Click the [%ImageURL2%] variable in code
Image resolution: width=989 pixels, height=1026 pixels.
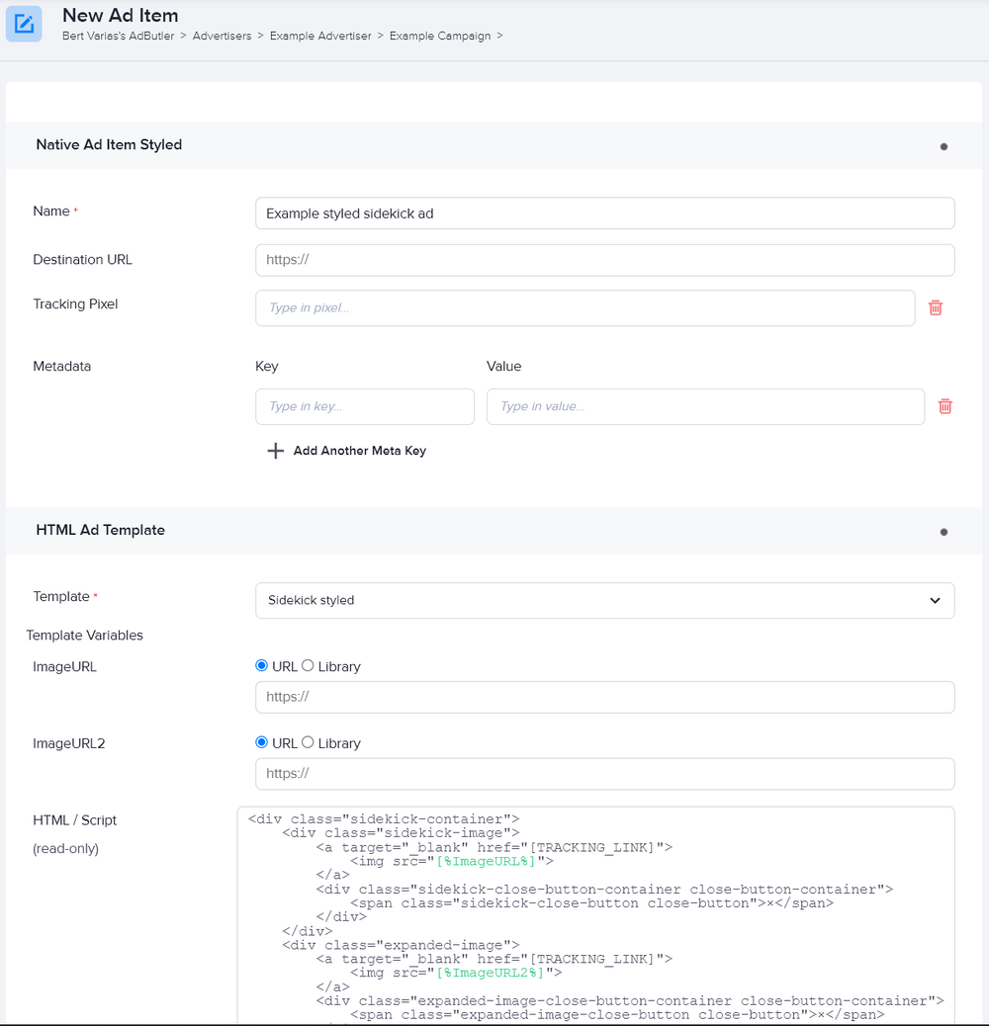pos(491,973)
